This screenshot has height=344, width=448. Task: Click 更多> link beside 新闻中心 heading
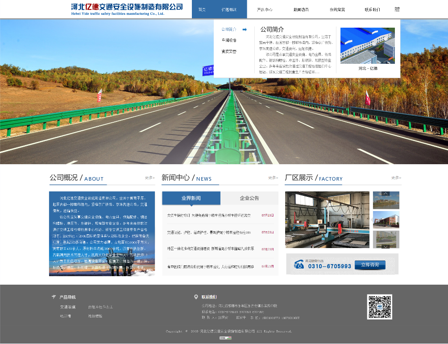[x=273, y=178]
